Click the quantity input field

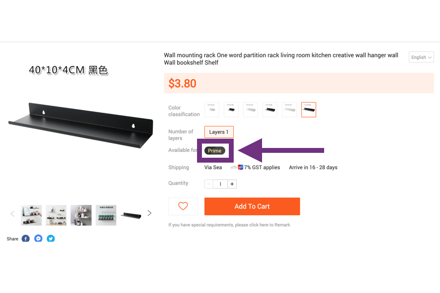[220, 184]
